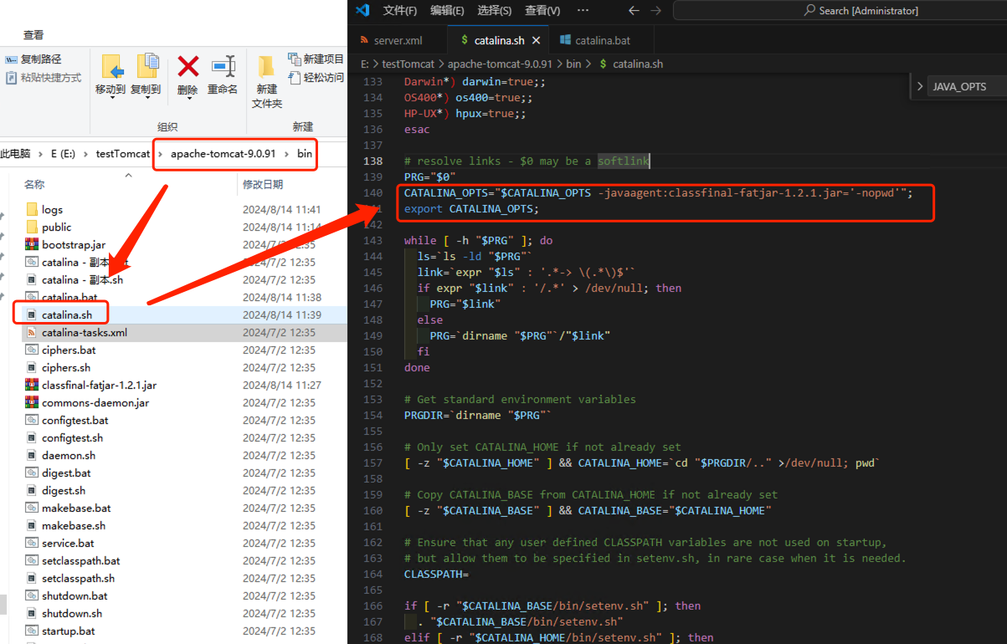Viewport: 1007px width, 644px height.
Task: Close the catalina.sh editor tab
Action: (537, 40)
